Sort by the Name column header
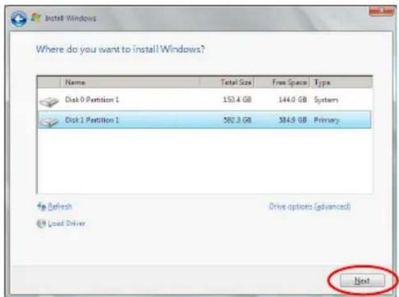This screenshot has height=297, width=399. tap(130, 82)
